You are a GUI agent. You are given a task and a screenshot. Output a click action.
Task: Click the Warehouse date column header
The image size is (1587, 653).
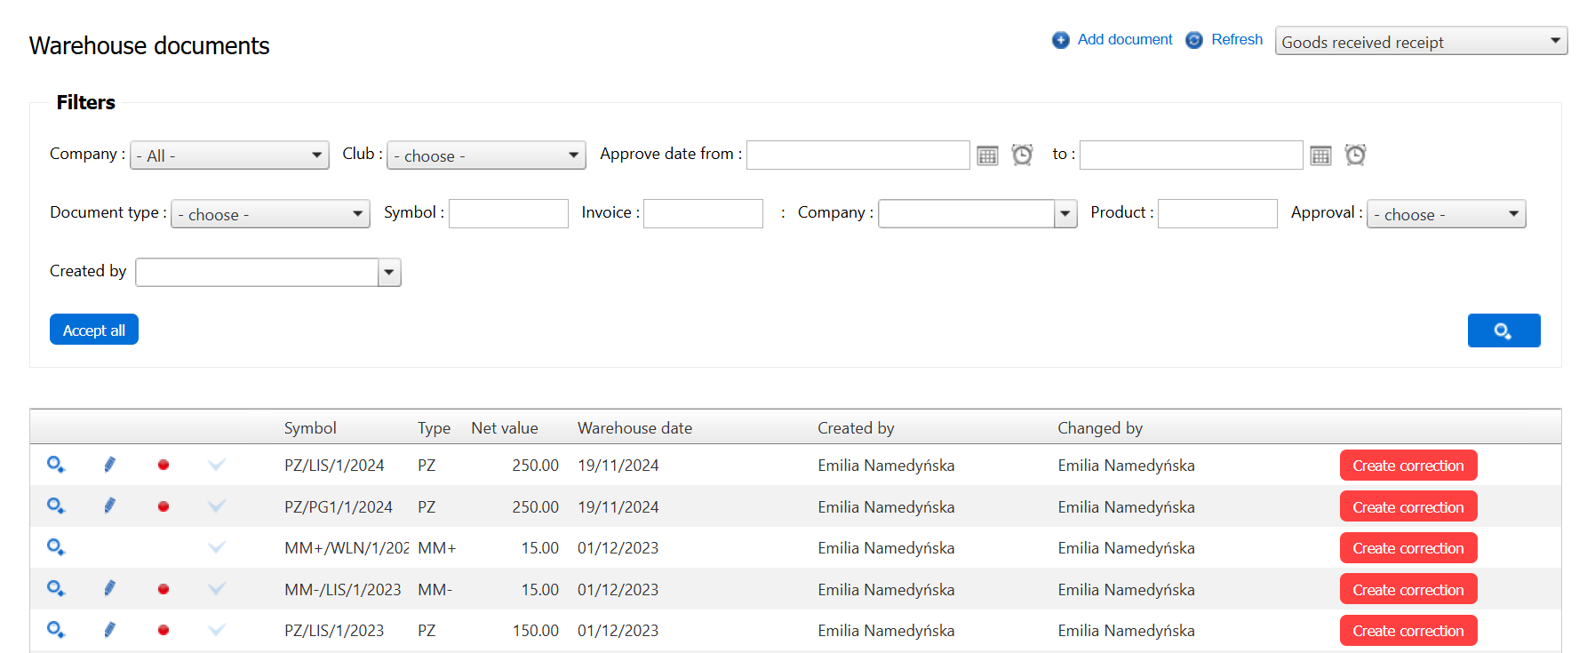click(x=634, y=428)
